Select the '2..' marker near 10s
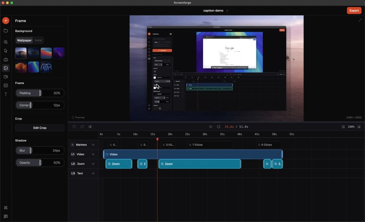Screen dimensions: 365x222 [x=143, y=145]
